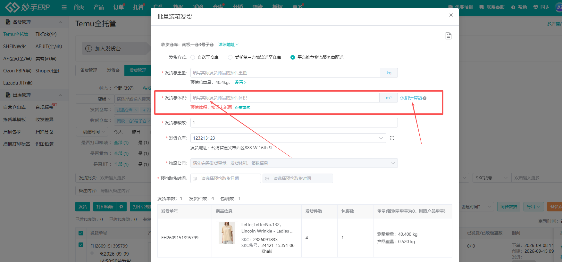Click the 同步数据 button

pos(509,207)
